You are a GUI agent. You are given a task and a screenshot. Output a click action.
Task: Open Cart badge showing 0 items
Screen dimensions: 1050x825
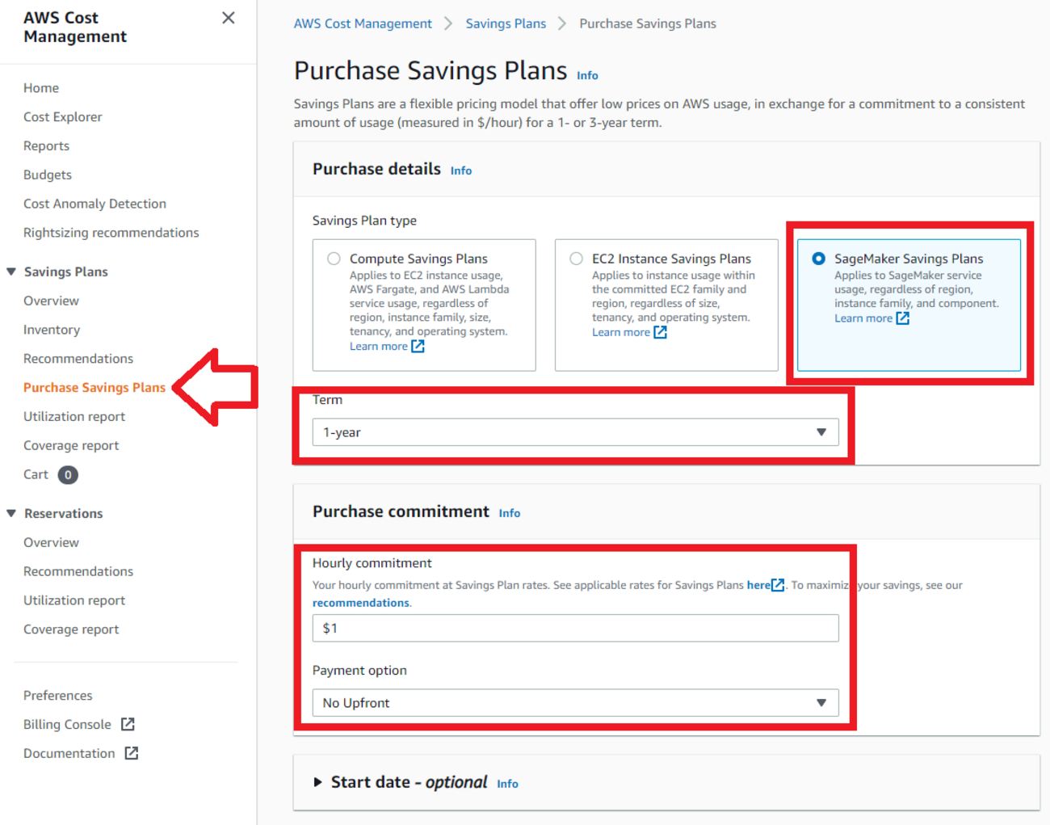point(68,474)
